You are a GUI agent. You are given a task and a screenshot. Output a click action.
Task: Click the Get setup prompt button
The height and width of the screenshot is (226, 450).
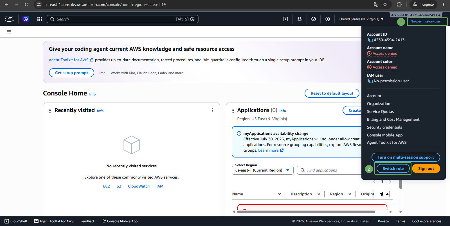[71, 73]
